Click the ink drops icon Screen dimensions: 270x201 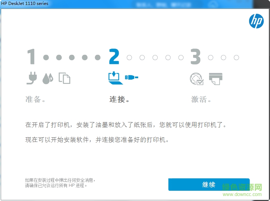(x=48, y=79)
